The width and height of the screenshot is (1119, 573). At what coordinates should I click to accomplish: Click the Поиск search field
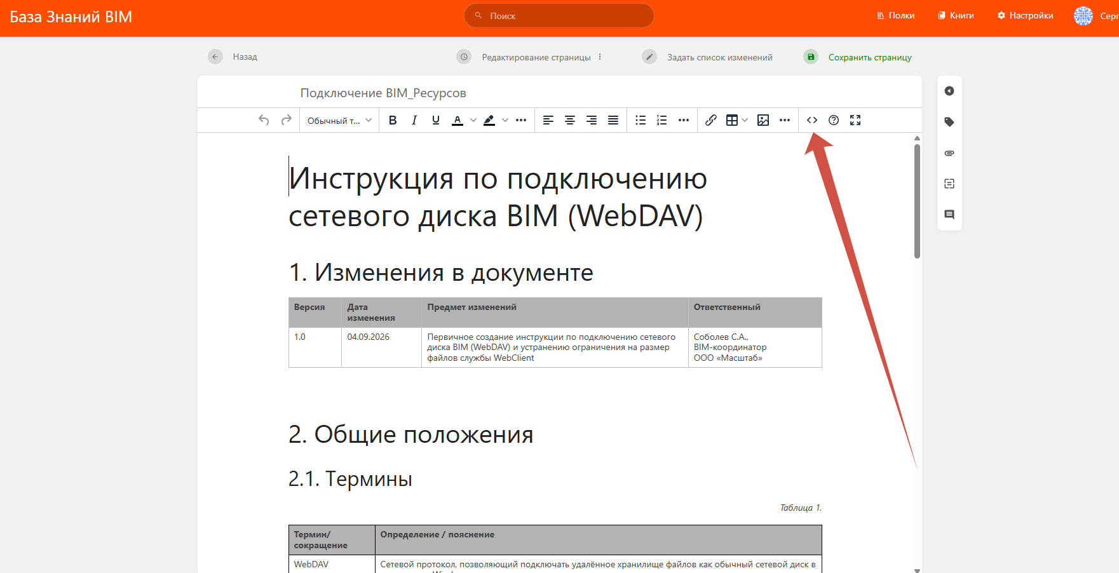pos(559,15)
